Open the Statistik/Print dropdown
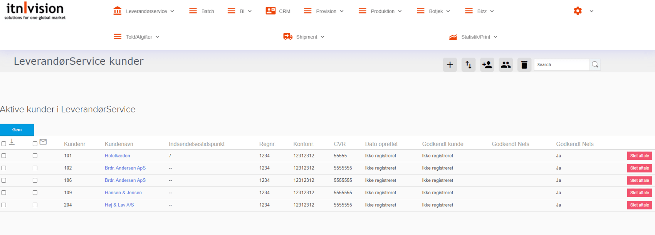This screenshot has height=235, width=655. [475, 37]
